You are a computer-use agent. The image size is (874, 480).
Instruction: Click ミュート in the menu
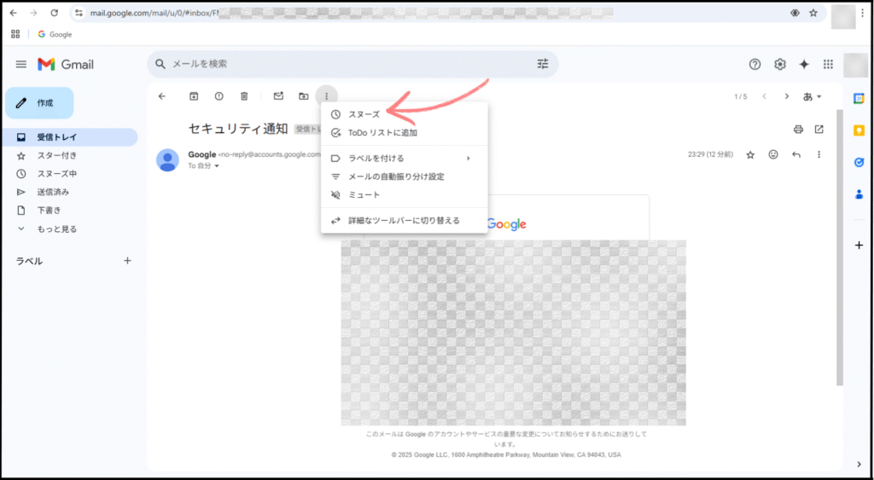click(404, 195)
